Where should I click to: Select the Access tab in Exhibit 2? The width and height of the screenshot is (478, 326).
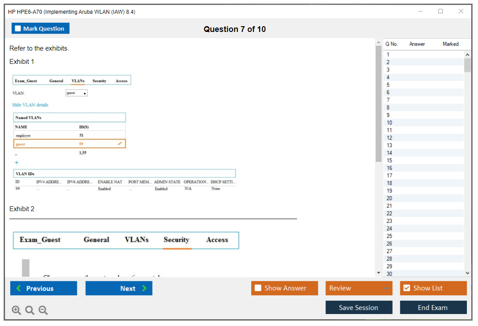pyautogui.click(x=217, y=240)
